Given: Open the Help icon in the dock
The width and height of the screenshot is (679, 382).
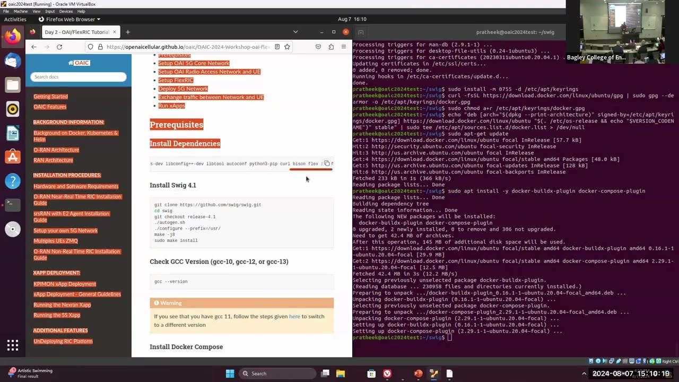Looking at the screenshot, I should tap(13, 181).
